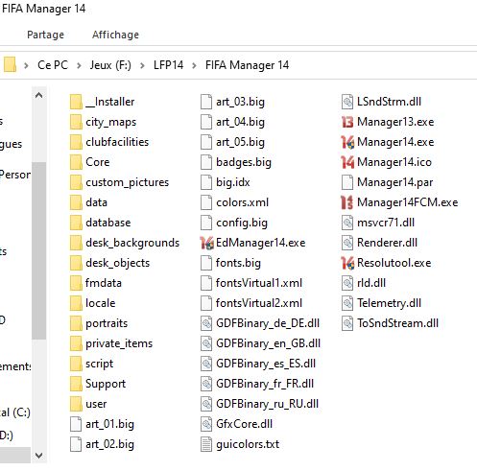The height and width of the screenshot is (471, 477).
Task: Click the navigation pane scroll down arrow
Action: coord(39,455)
